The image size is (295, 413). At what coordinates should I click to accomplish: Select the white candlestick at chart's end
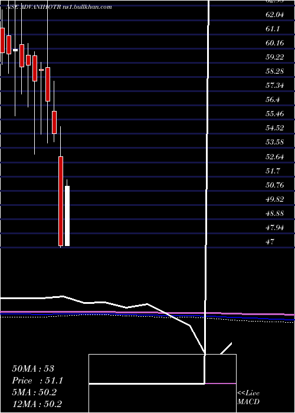point(67,216)
